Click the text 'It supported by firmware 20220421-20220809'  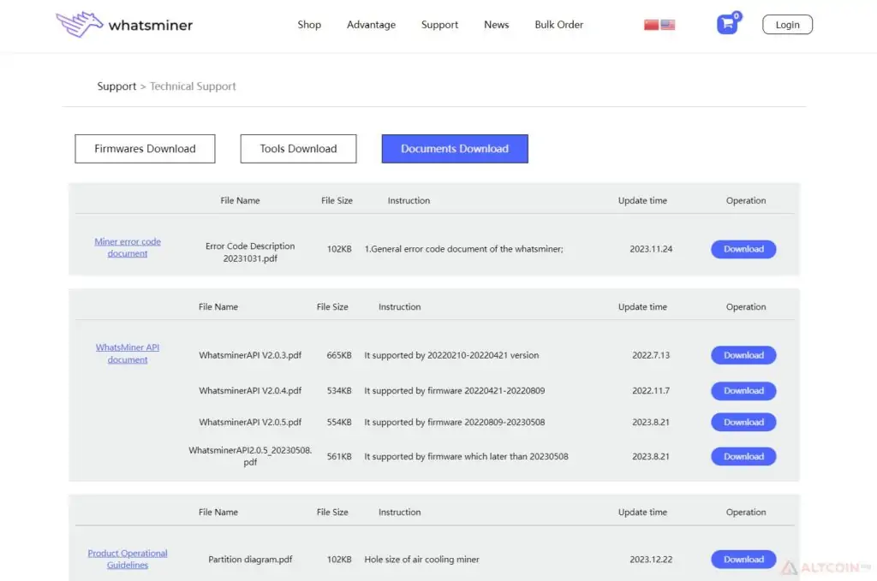(454, 390)
